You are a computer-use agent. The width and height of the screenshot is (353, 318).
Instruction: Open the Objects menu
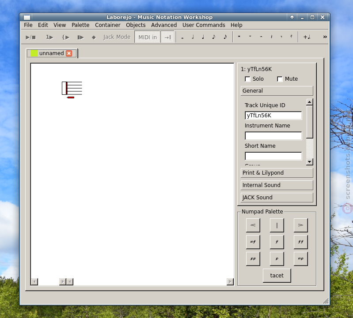[x=136, y=25]
